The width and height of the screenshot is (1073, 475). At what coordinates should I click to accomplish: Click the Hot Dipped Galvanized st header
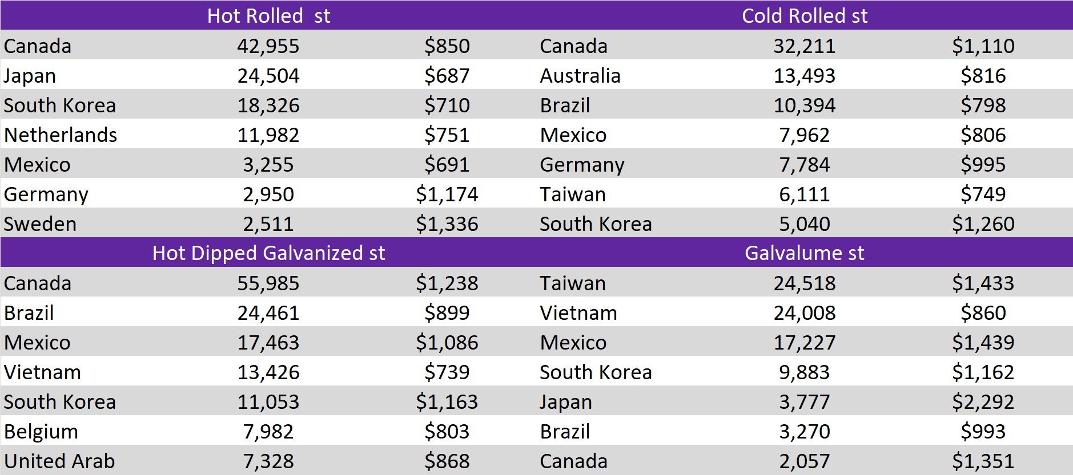point(268,253)
